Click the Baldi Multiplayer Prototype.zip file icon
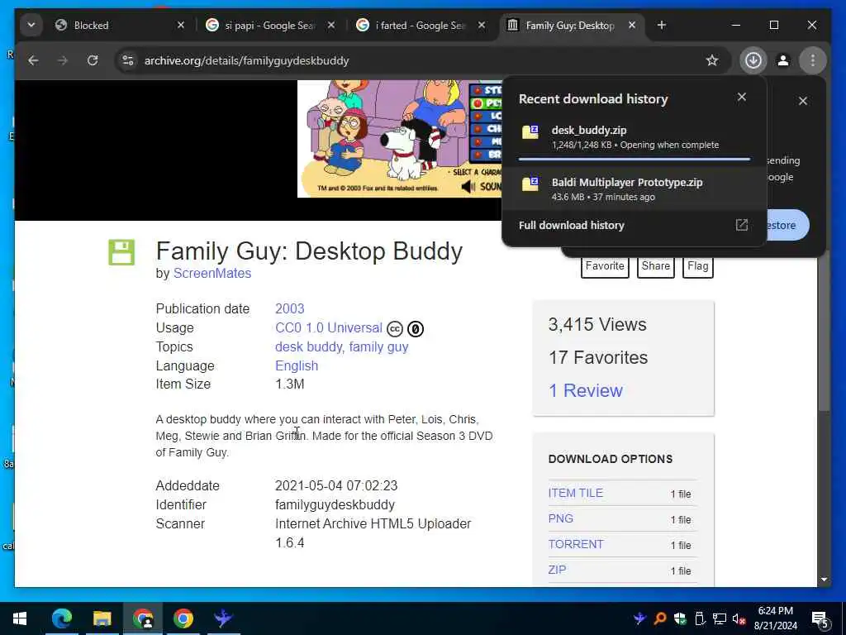Image resolution: width=846 pixels, height=635 pixels. 530,184
